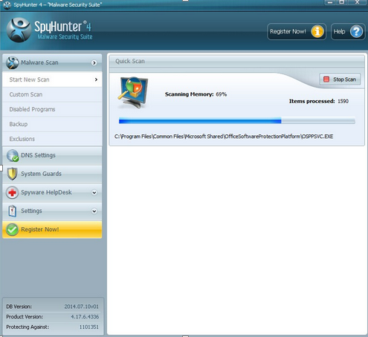
Task: Open the Backup page
Action: point(52,124)
